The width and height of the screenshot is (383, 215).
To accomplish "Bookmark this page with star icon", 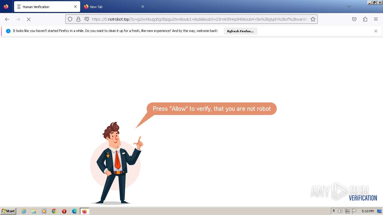I will click(313, 19).
